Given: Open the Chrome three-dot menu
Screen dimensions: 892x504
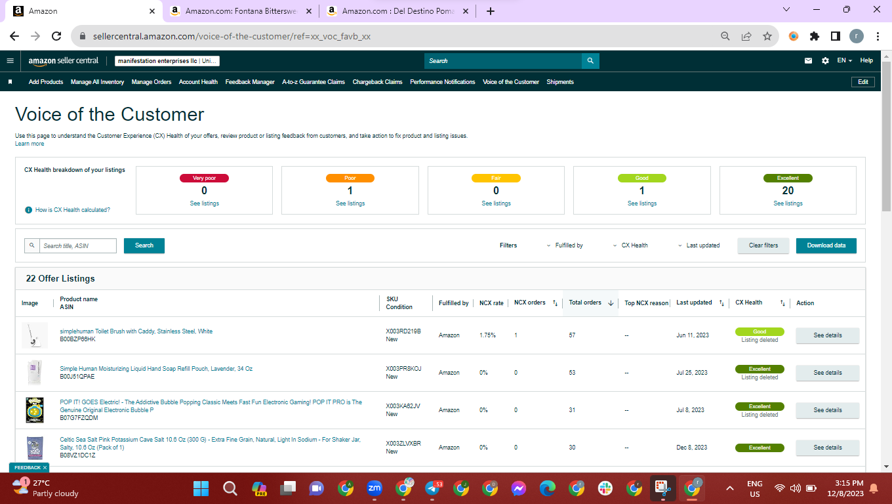Looking at the screenshot, I should coord(877,36).
